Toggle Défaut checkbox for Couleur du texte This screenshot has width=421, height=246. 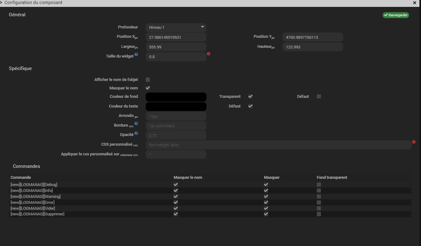pyautogui.click(x=251, y=106)
